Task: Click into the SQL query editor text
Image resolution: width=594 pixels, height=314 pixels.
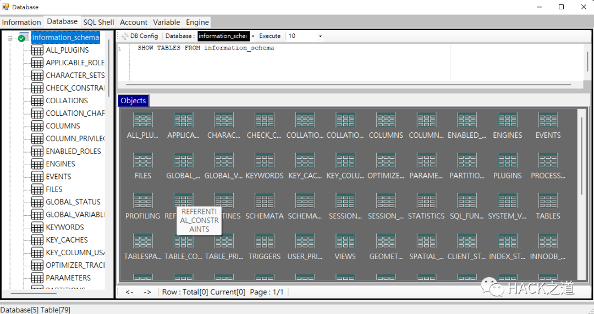Action: coord(206,48)
